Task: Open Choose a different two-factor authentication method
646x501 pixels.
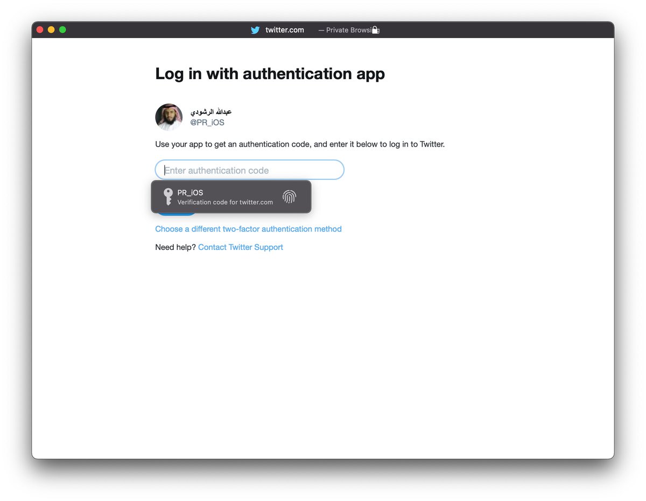Action: click(248, 229)
